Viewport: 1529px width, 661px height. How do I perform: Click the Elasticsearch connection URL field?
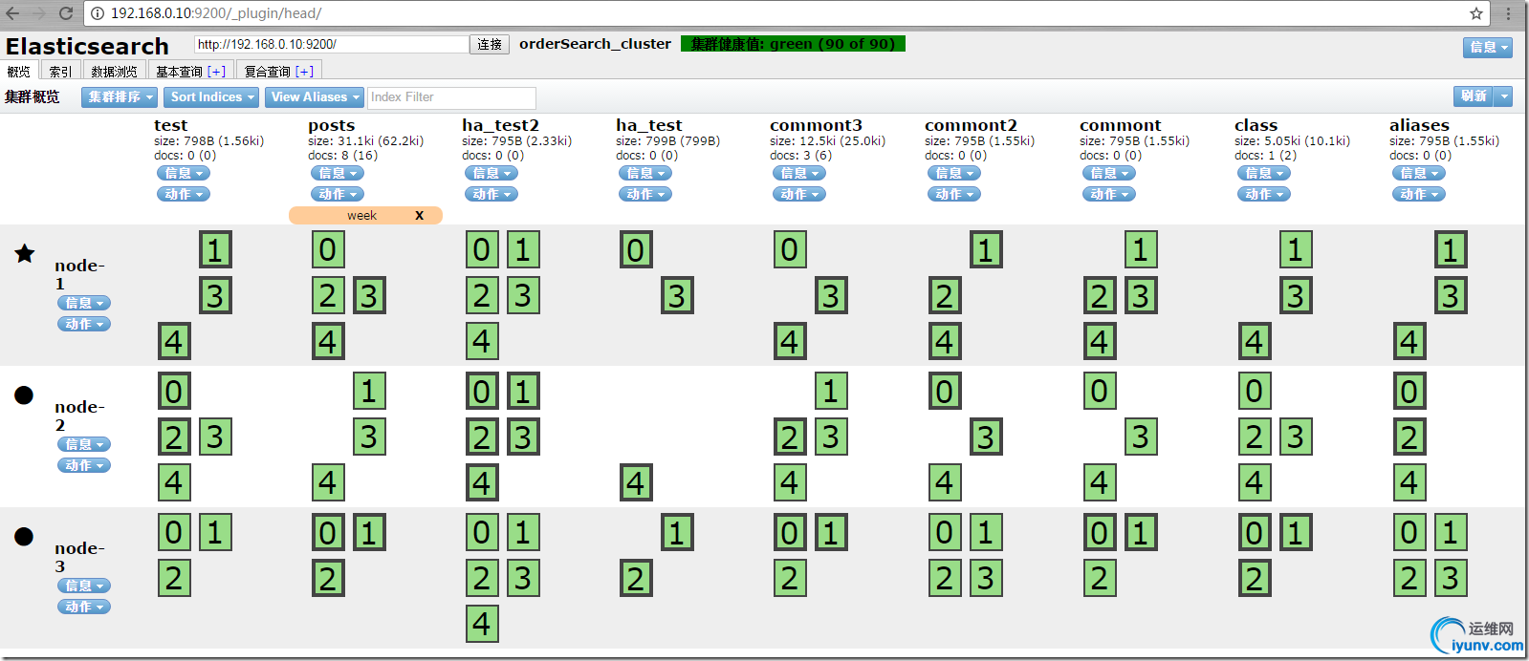332,44
